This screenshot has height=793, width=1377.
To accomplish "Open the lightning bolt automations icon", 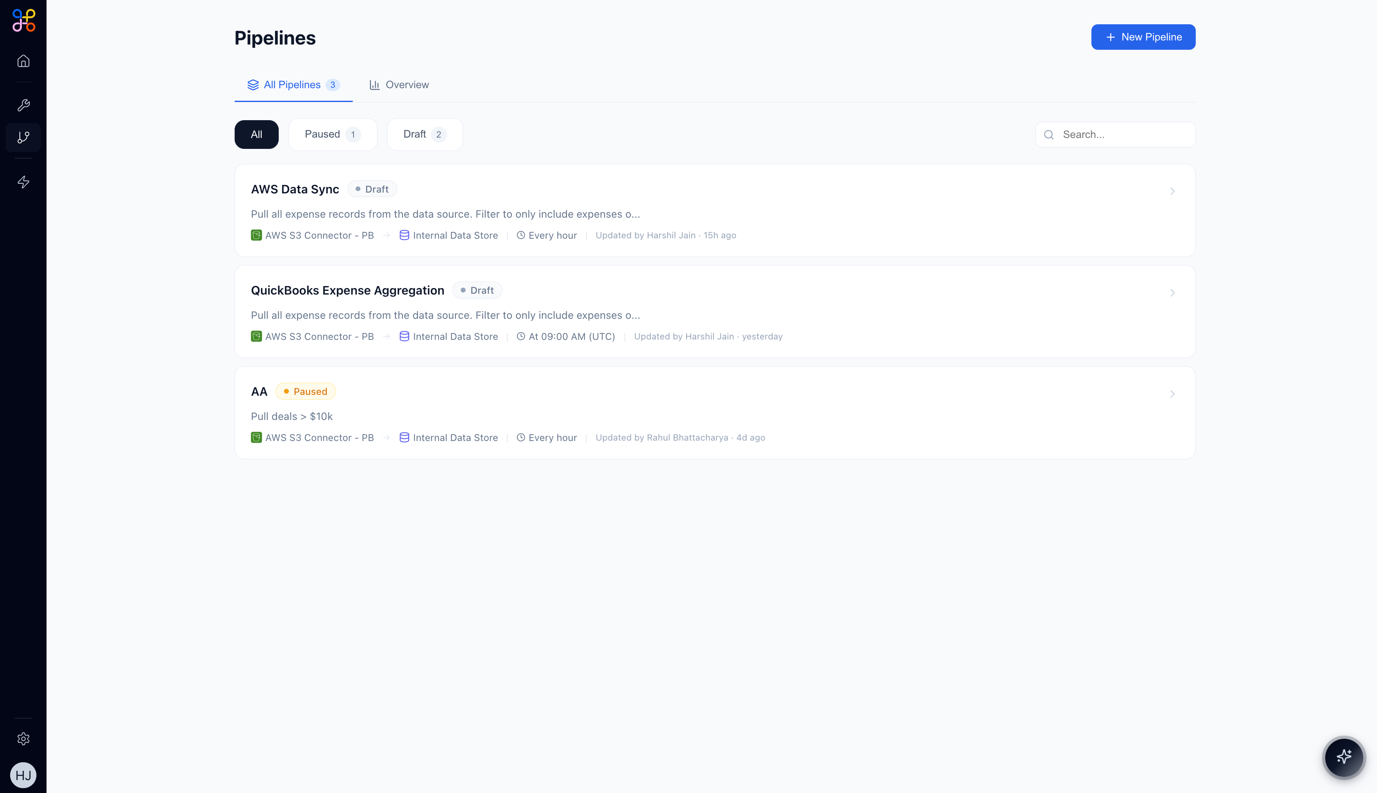I will [23, 182].
